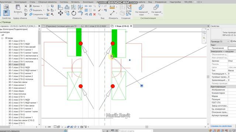Open the Cope (Врезка) dropdown
236x132 pixels.
pyautogui.click(x=41, y=6)
